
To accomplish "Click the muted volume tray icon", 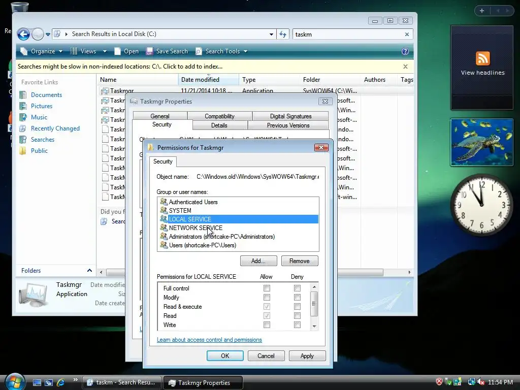I will 481,382.
